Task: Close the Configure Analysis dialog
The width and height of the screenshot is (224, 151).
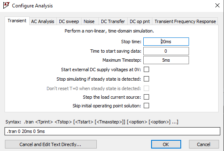Action: pyautogui.click(x=217, y=5)
